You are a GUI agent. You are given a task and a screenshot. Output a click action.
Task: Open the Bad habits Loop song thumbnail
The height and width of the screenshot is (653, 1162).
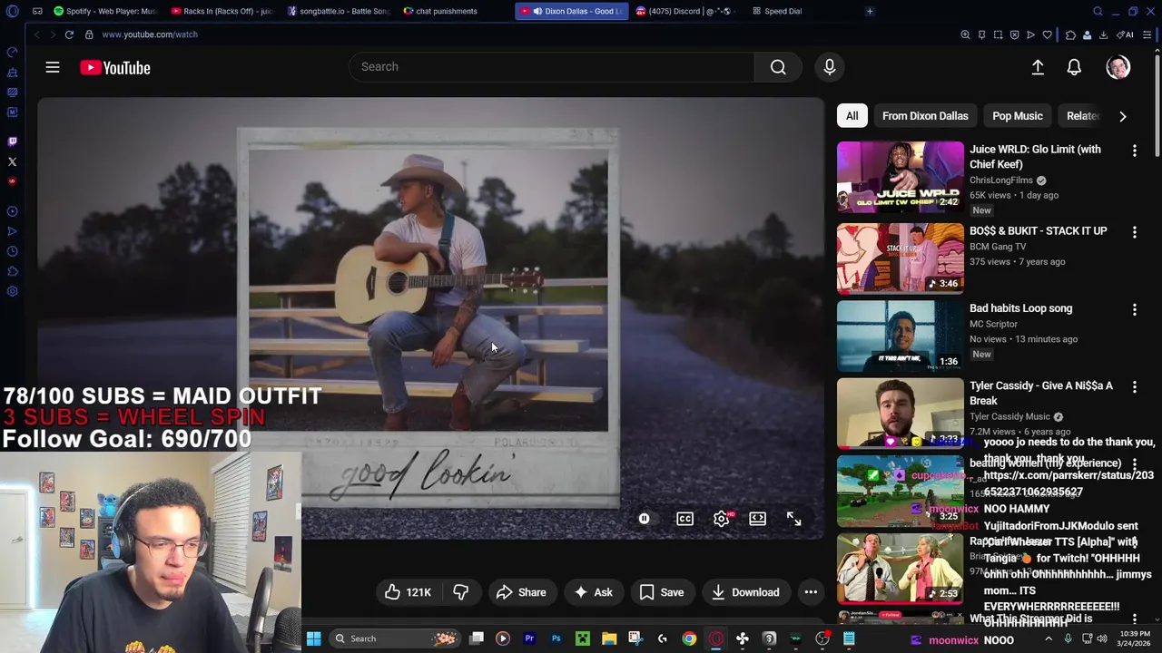click(900, 336)
